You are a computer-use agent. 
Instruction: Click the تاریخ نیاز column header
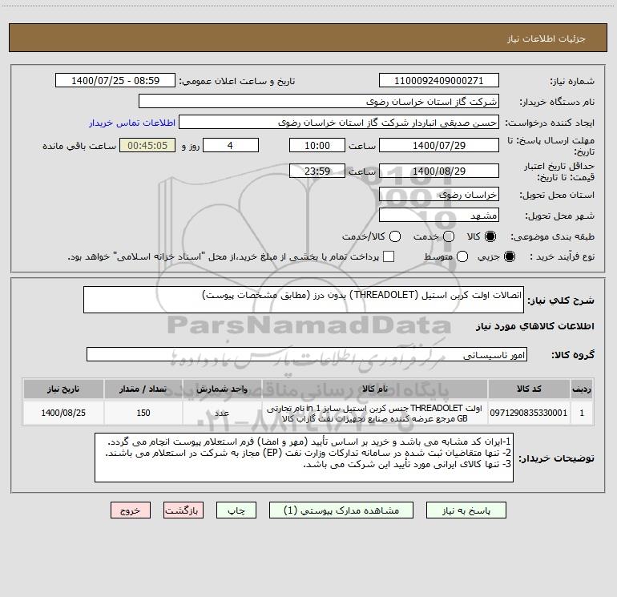coord(63,389)
